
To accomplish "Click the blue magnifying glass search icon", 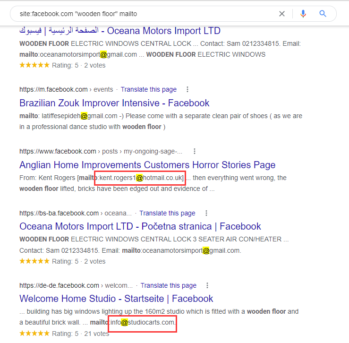I will [x=323, y=14].
